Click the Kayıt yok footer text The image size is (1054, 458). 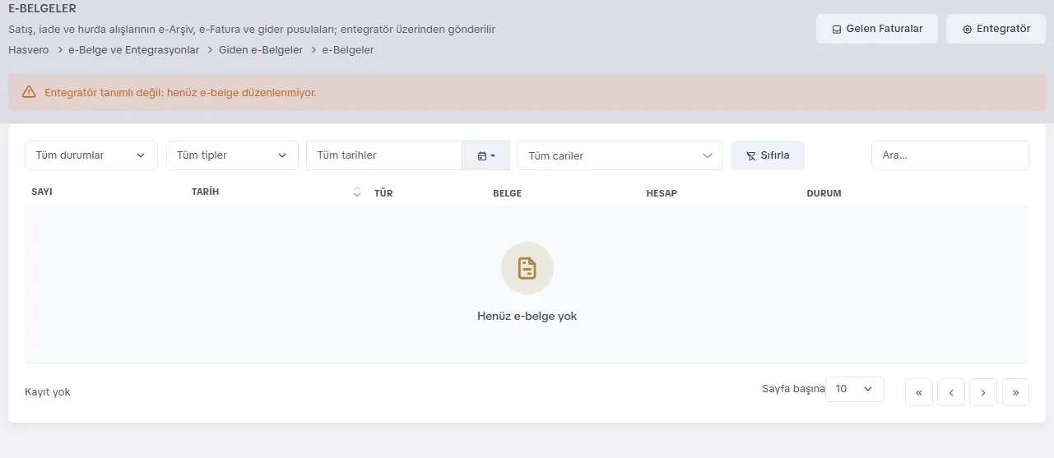[x=48, y=392]
